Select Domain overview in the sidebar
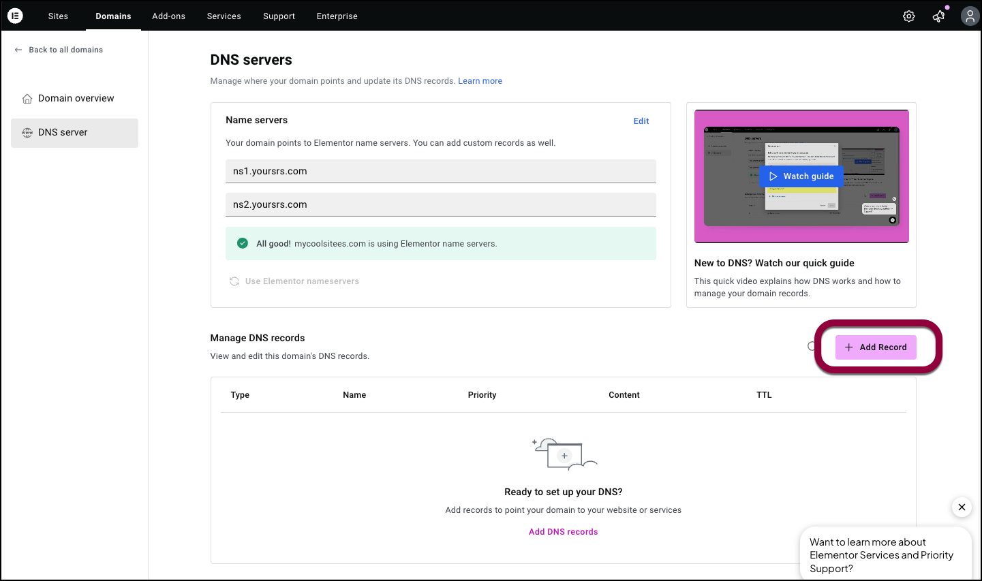The width and height of the screenshot is (982, 581). [x=76, y=98]
